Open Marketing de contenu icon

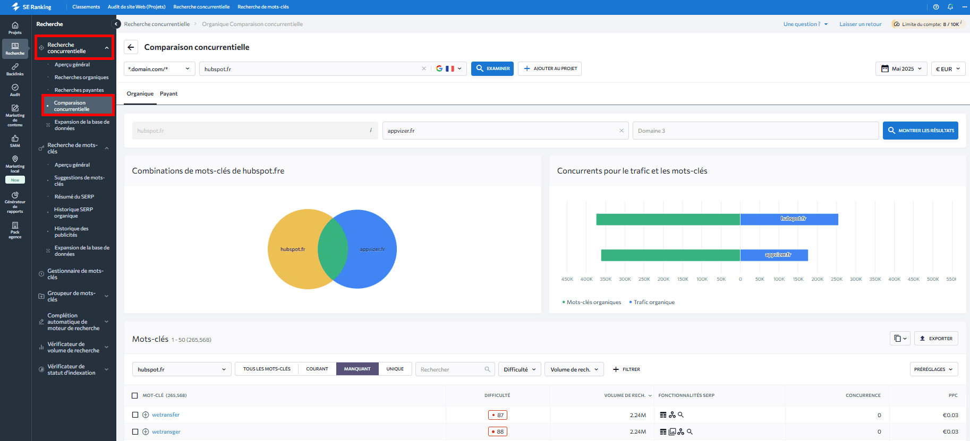tap(15, 115)
